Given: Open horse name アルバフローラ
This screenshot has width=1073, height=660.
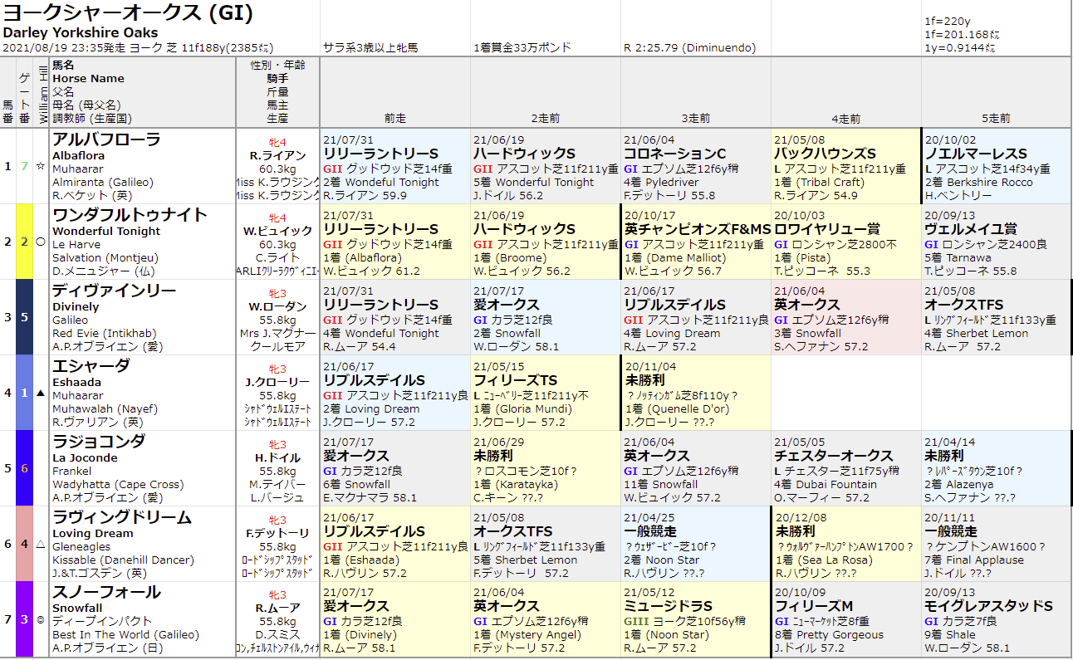Looking at the screenshot, I should coord(106,139).
